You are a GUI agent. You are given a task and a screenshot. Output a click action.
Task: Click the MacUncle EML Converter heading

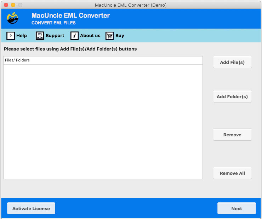point(71,15)
